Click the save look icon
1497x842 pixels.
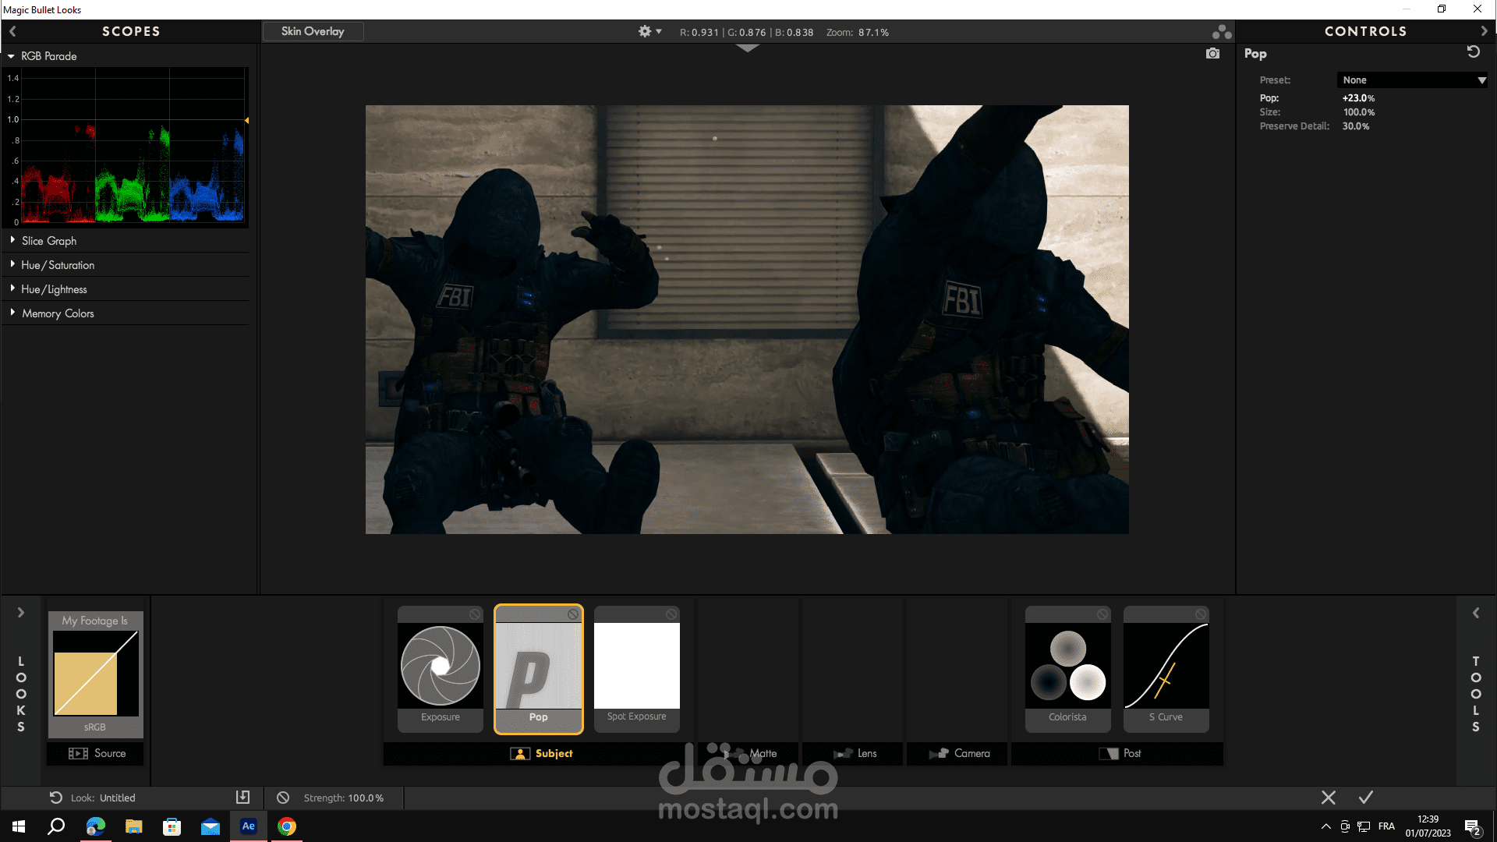point(242,797)
